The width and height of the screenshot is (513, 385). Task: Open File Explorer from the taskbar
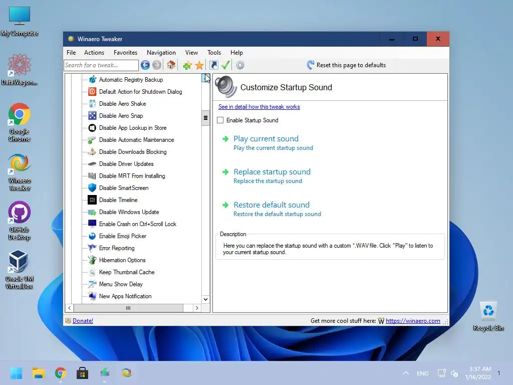coord(38,373)
